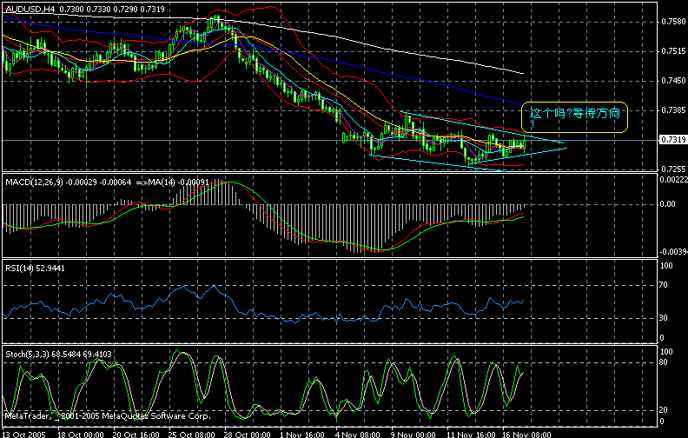
Task: Click the 80 level on Stoch scale
Action: 664,362
